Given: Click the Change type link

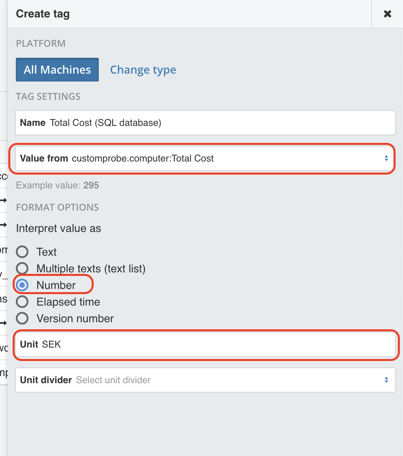Looking at the screenshot, I should tap(143, 70).
